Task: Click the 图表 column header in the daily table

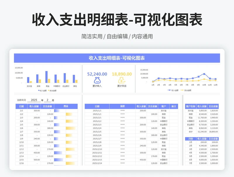Action: click(x=66, y=106)
